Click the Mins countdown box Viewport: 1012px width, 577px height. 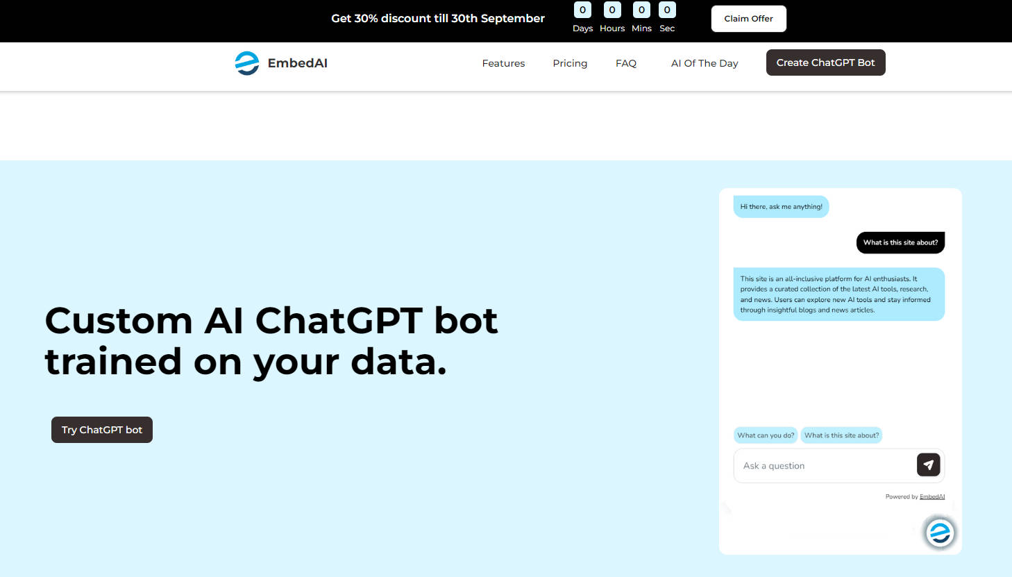tap(641, 10)
